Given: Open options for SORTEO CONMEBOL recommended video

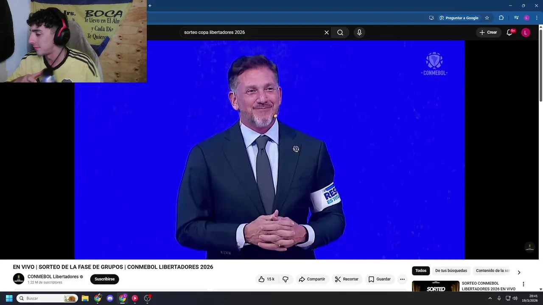Looking at the screenshot, I should (x=523, y=284).
